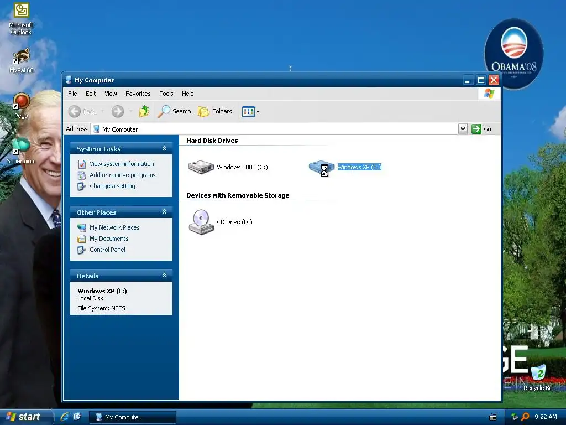Open My Documents link
Viewport: 566px width, 425px height.
pyautogui.click(x=109, y=239)
